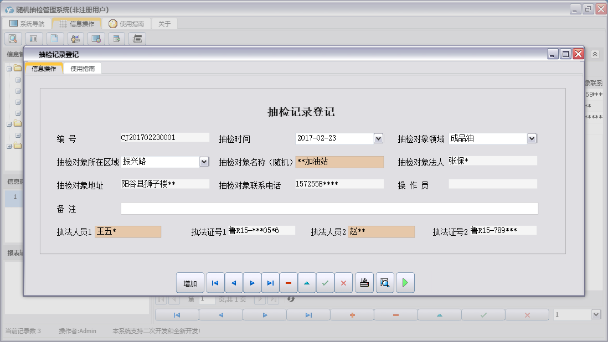This screenshot has width=608, height=342.
Task: Jump to the last record in dialog
Action: point(270,283)
